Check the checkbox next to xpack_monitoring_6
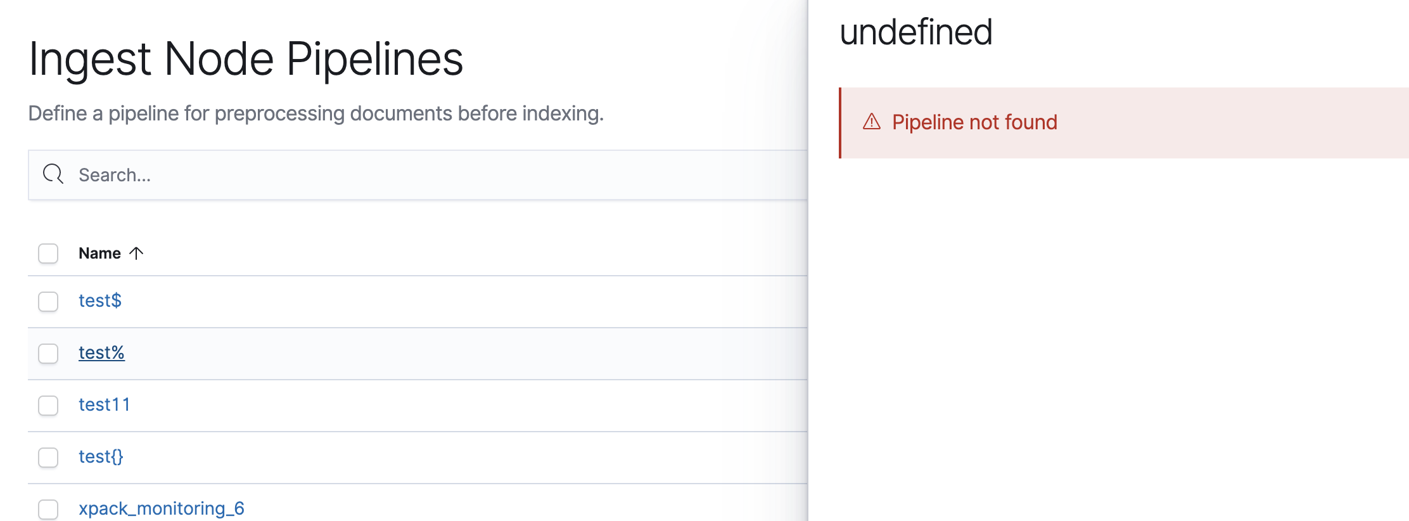 click(48, 508)
